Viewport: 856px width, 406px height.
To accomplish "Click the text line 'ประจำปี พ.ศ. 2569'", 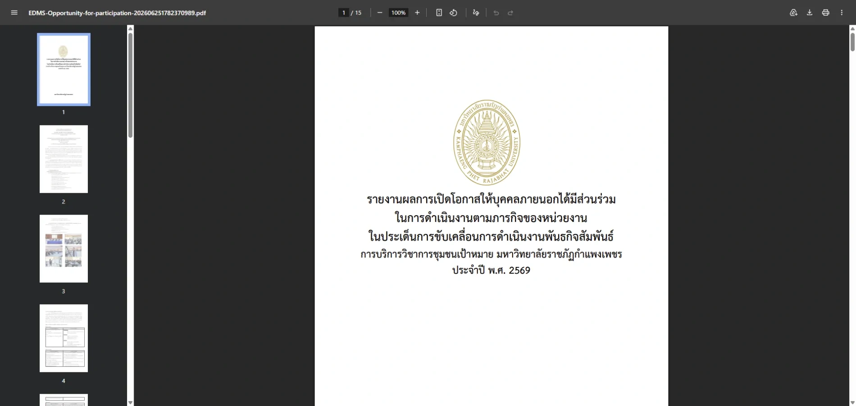I will click(x=491, y=270).
